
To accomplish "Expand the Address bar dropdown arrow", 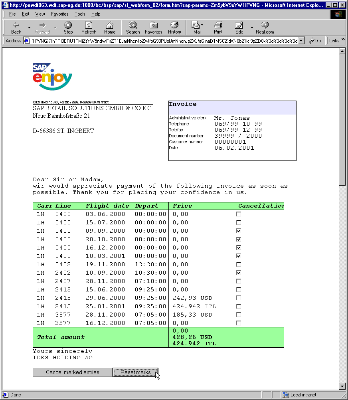I will point(301,41).
